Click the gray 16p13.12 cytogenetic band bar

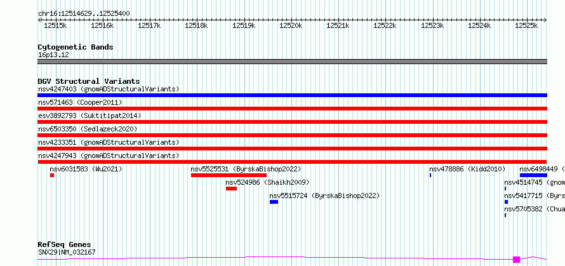[x=292, y=62]
